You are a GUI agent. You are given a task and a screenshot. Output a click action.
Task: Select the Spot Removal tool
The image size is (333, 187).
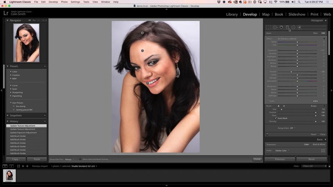pyautogui.click(x=275, y=27)
